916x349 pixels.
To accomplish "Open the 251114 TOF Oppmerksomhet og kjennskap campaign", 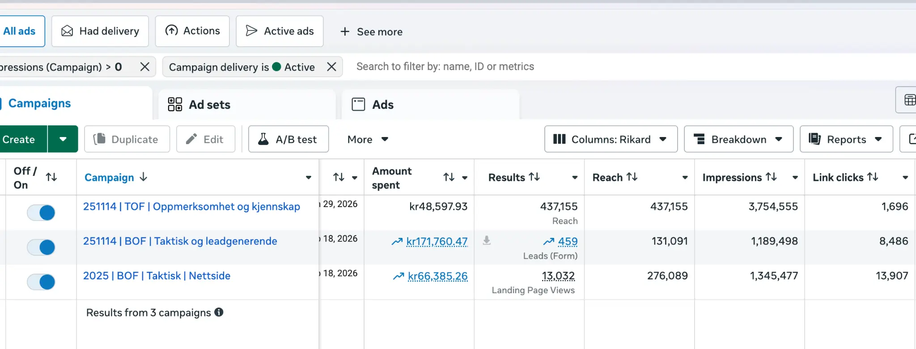I will coord(191,207).
